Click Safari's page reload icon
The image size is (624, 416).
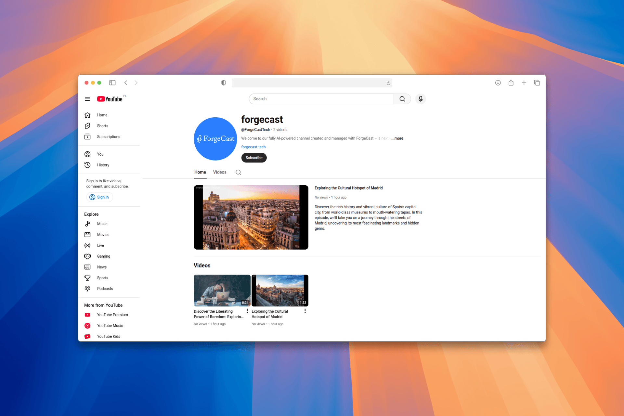click(388, 83)
